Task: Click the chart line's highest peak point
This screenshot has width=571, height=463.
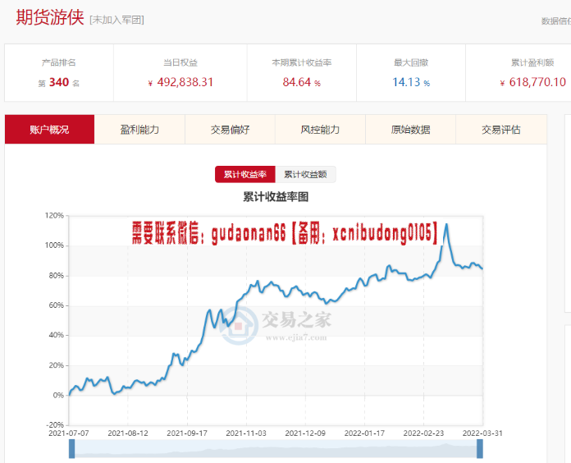Action: tap(446, 224)
